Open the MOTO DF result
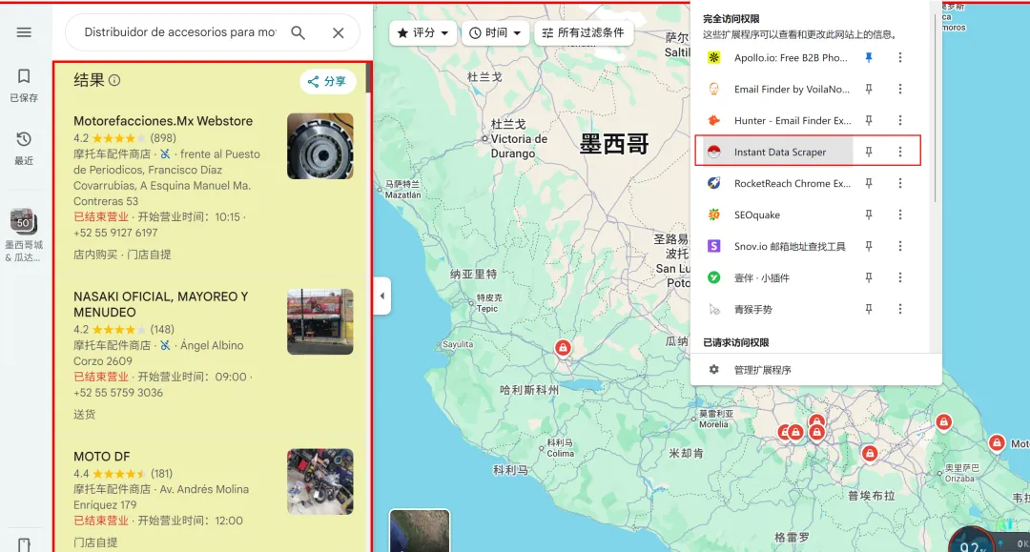The width and height of the screenshot is (1030, 552). point(102,456)
